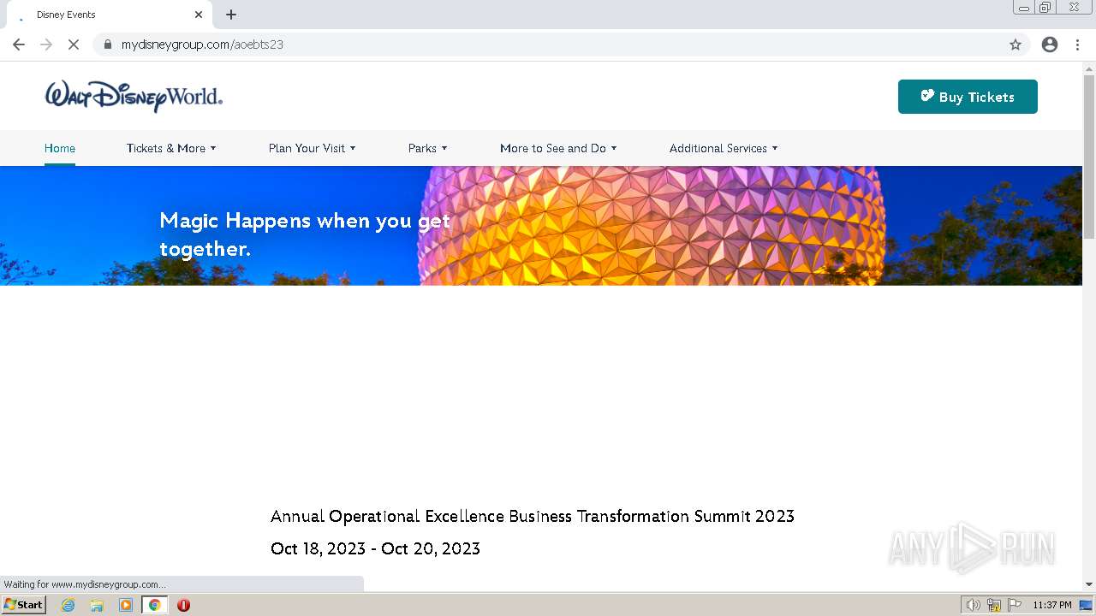Viewport: 1096px width, 616px height.
Task: Expand the Plan Your Visit menu
Action: click(312, 148)
